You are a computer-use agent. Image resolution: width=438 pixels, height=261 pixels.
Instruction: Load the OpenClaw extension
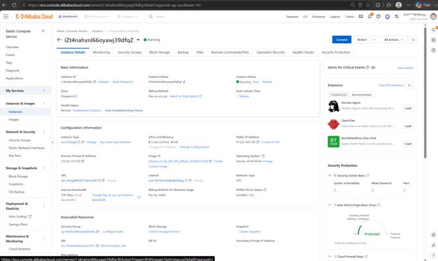(408, 126)
